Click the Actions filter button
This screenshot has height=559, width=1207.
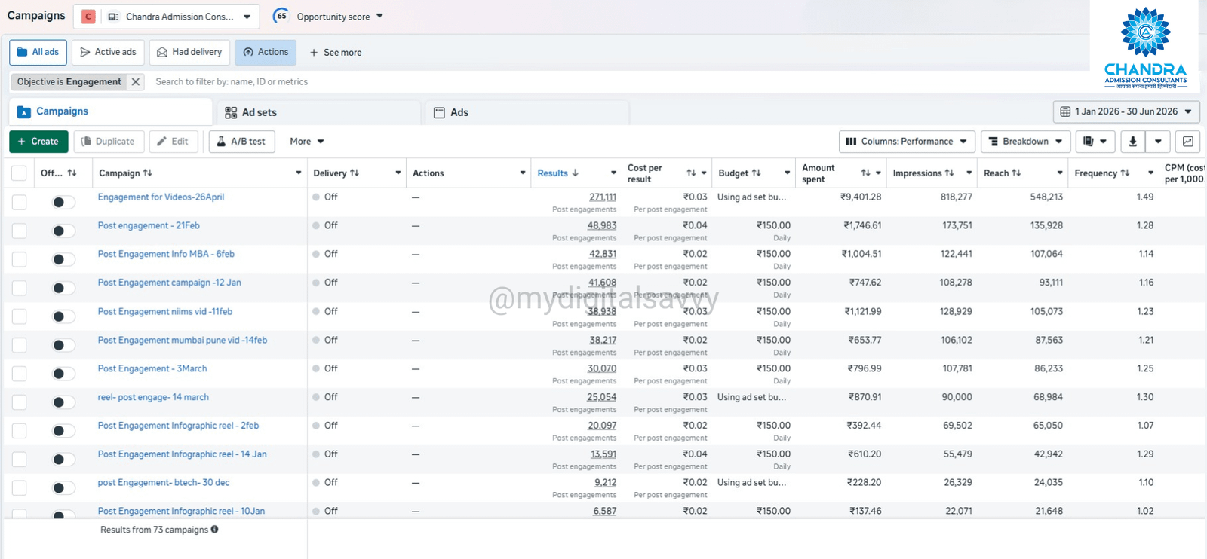click(x=266, y=52)
